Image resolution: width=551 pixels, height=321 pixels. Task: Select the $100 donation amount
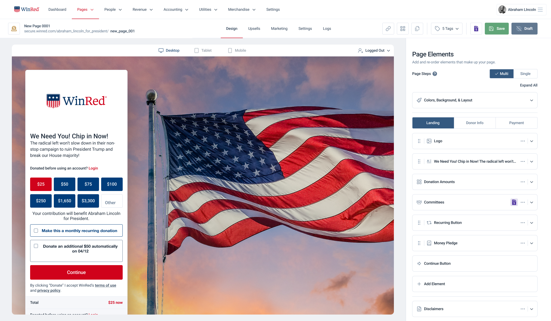coord(112,184)
